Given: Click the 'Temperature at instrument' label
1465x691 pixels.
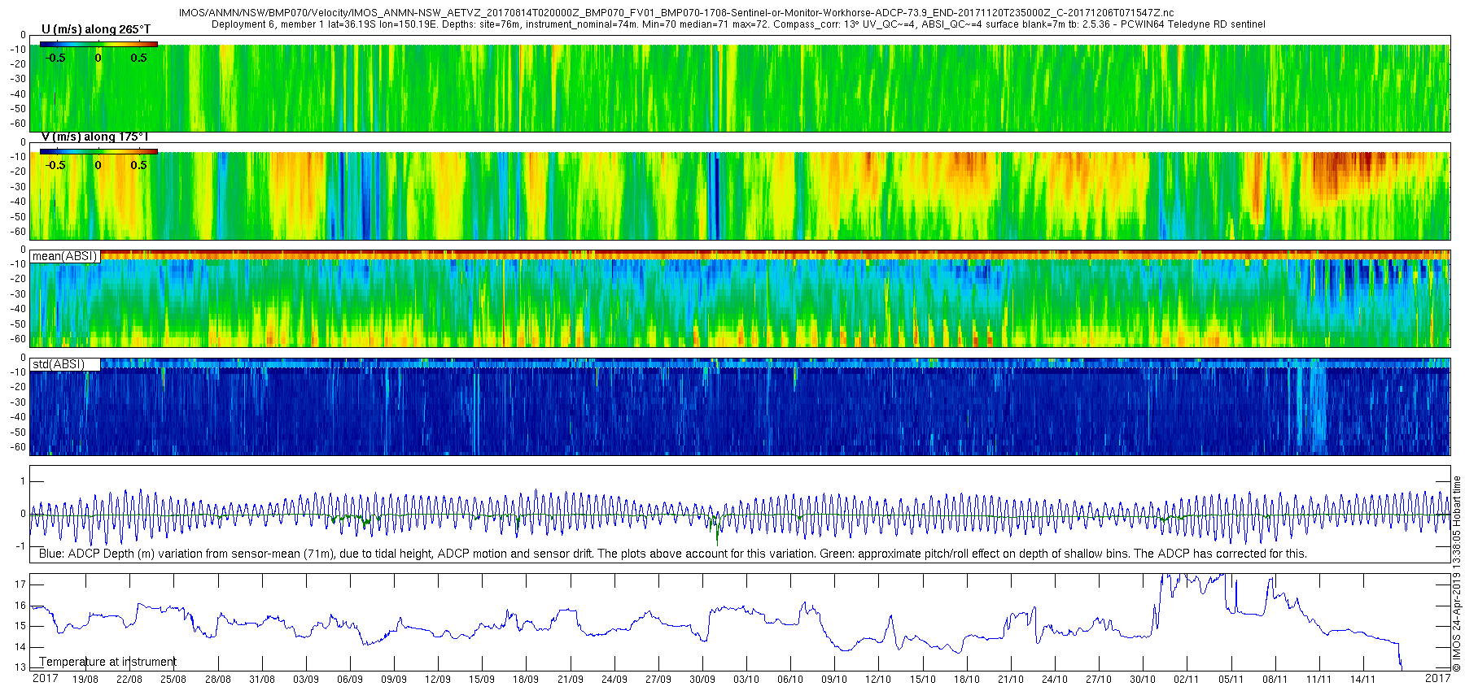Looking at the screenshot, I should [107, 662].
